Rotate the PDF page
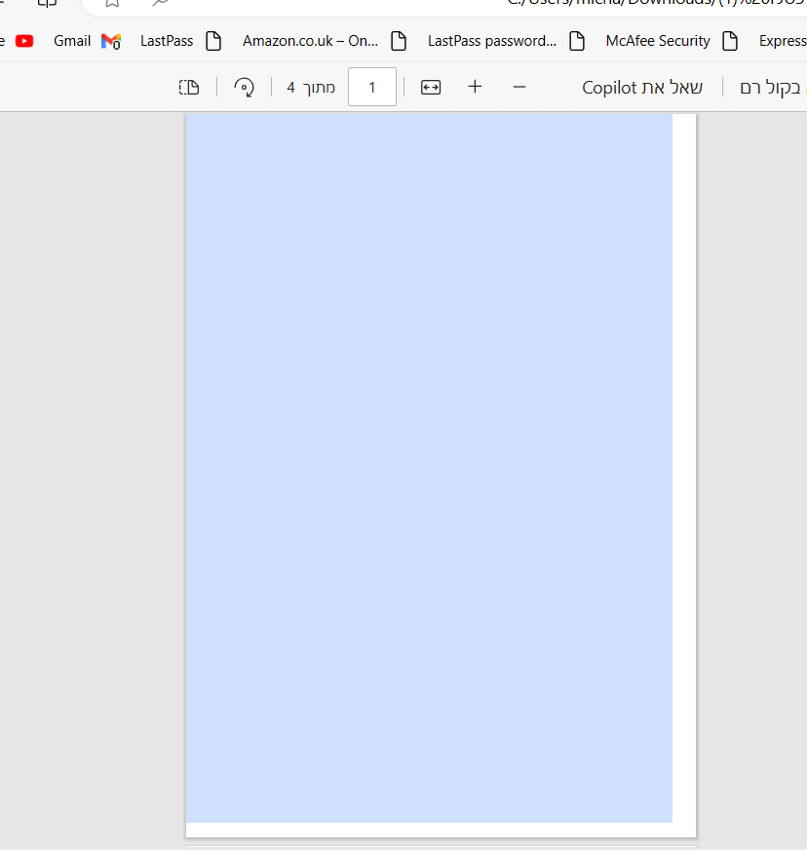Image resolution: width=807 pixels, height=851 pixels. (245, 87)
